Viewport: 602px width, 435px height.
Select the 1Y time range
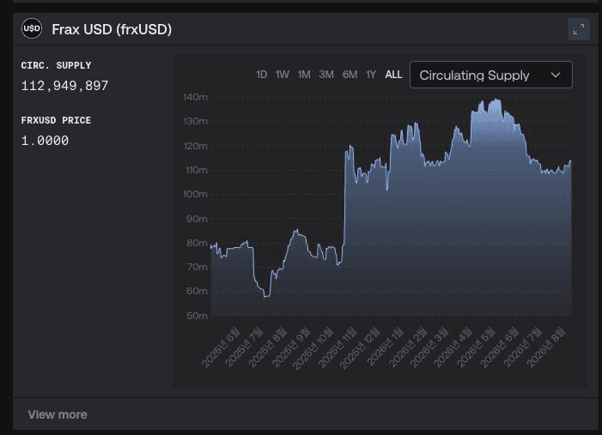point(371,75)
